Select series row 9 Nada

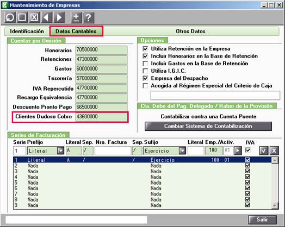pos(142,205)
